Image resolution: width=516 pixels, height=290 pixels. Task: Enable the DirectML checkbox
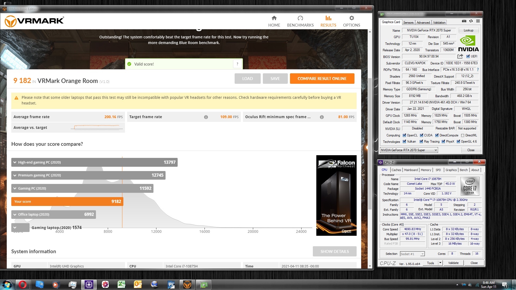463,135
